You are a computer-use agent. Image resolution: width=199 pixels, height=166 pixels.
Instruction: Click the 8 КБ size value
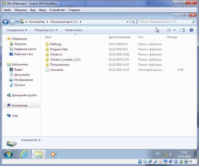pos(180,69)
